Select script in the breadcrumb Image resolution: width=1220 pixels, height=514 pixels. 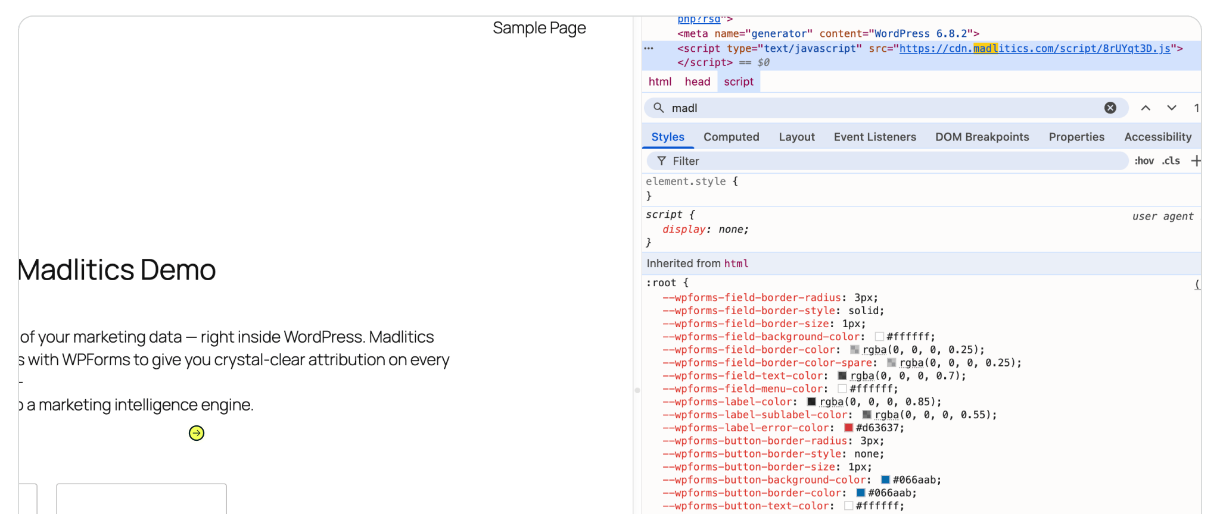click(739, 82)
